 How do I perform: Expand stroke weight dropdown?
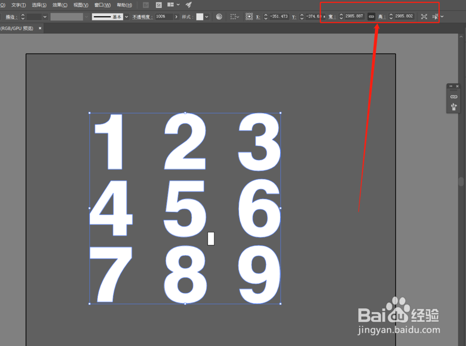tap(45, 17)
